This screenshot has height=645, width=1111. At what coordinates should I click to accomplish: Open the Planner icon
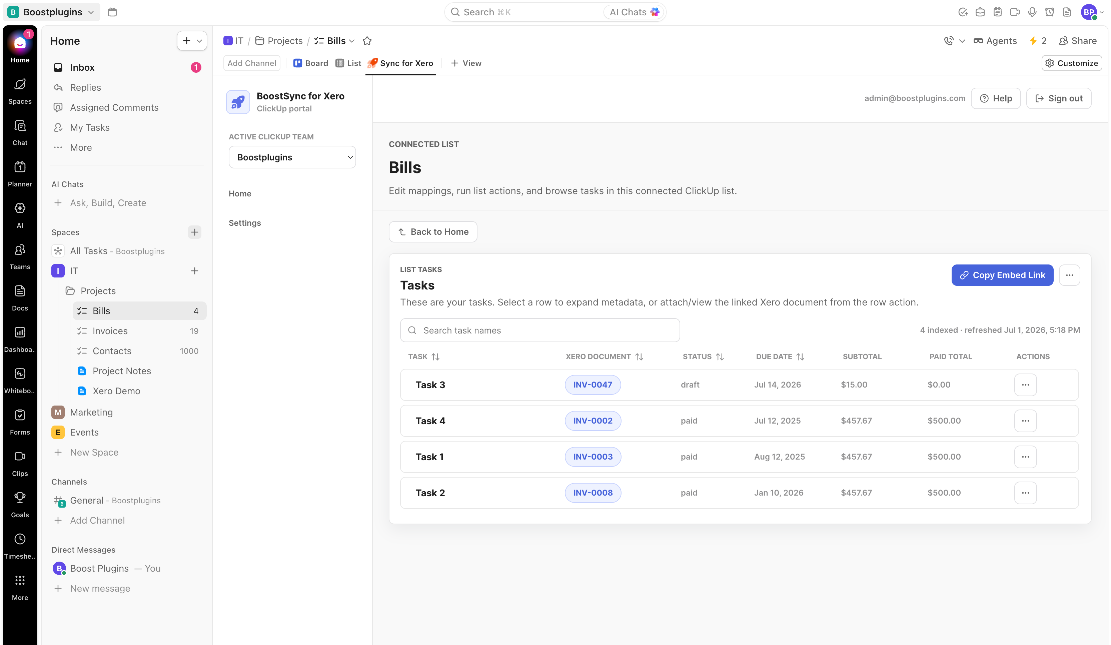click(x=20, y=174)
